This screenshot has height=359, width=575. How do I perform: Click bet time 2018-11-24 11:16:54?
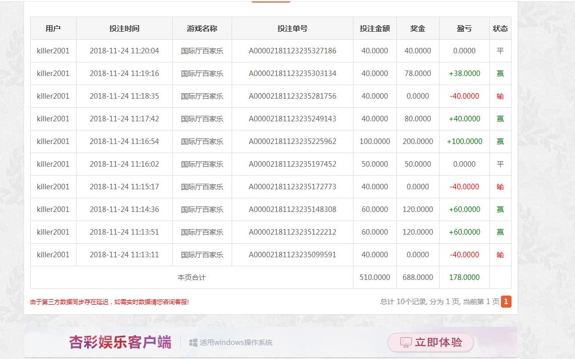pos(124,141)
